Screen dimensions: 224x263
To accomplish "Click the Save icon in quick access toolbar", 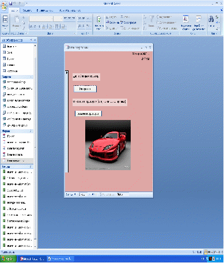I will pos(11,3).
